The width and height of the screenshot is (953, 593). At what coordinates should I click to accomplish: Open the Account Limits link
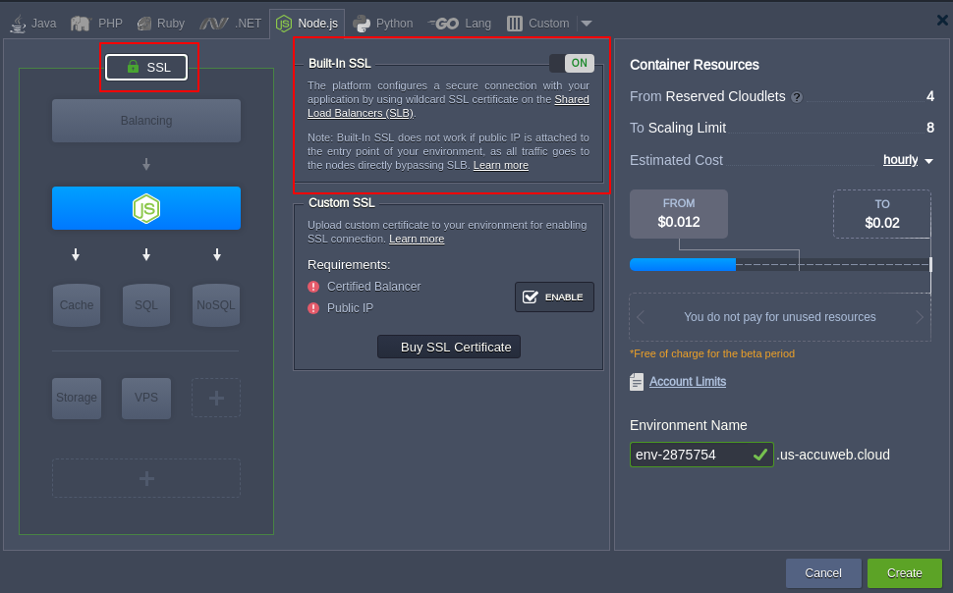[x=687, y=381]
